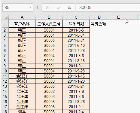Viewport: 140px width, 113px height.
Task: Click the S0004 cell in row 3
Action: [x=49, y=35]
